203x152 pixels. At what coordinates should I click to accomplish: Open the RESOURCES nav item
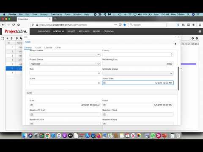pos(84,31)
